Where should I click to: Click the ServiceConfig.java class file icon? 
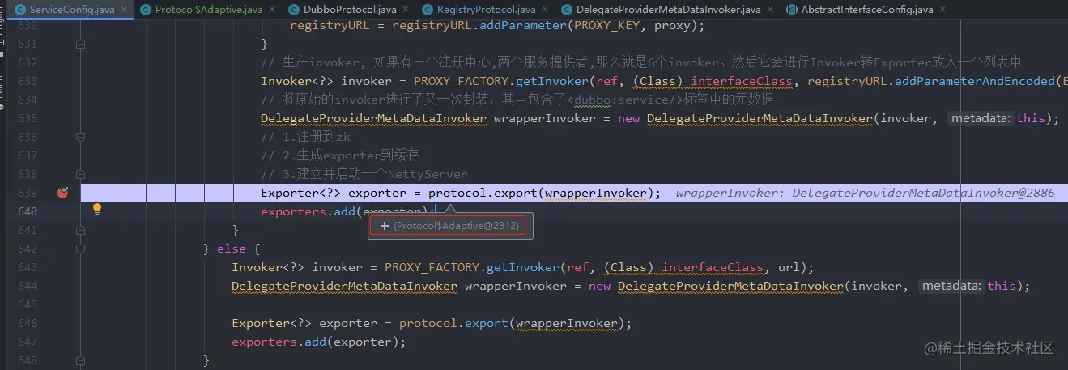tap(21, 10)
